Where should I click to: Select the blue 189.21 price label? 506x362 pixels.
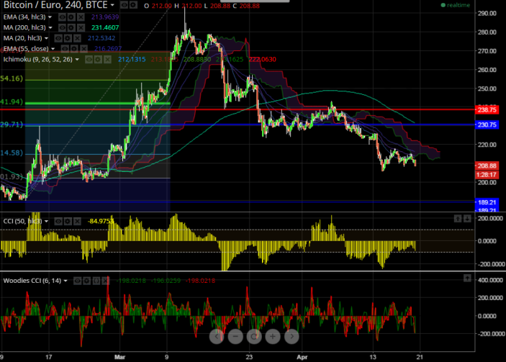(487, 202)
